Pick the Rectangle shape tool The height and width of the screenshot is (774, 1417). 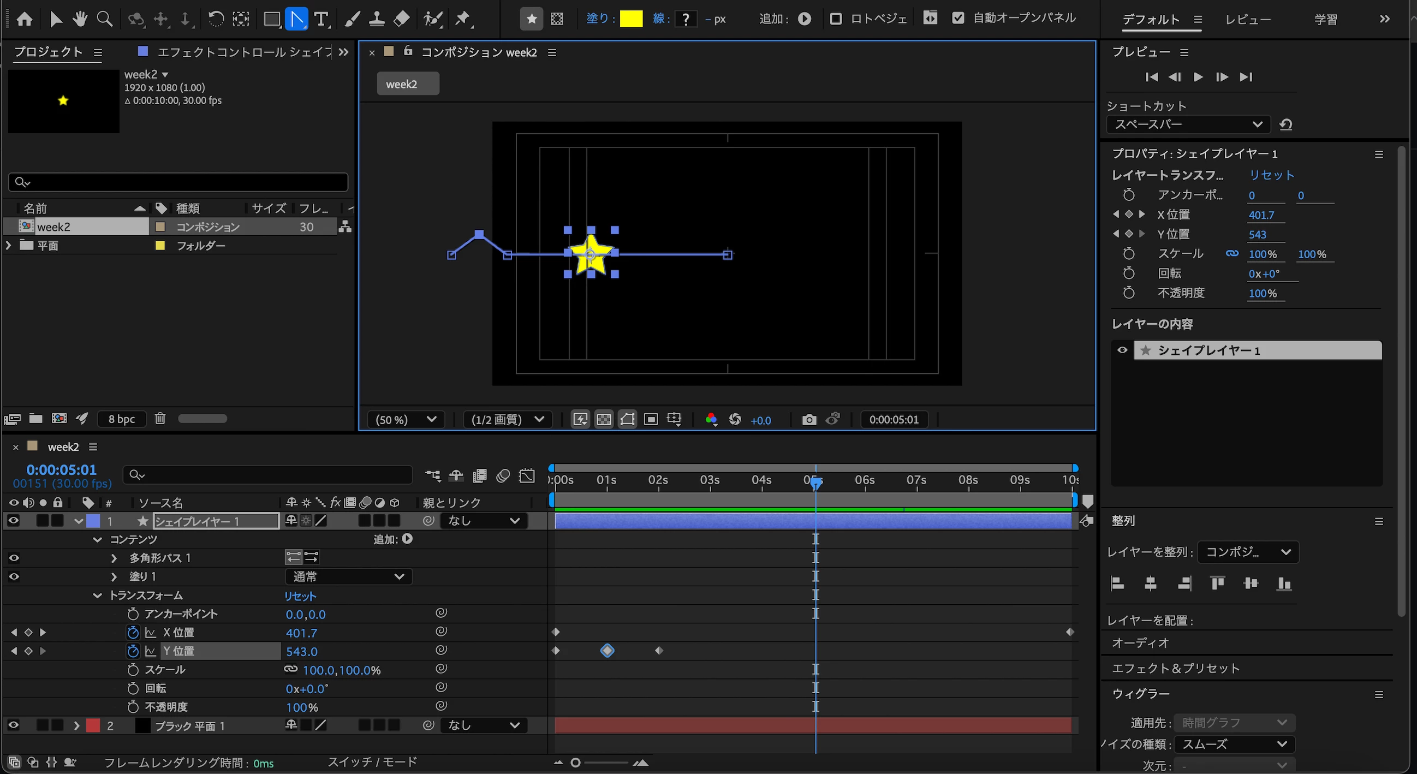[x=271, y=19]
